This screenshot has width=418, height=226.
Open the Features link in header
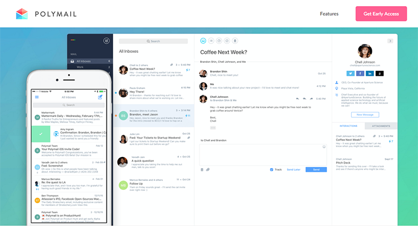coord(329,13)
